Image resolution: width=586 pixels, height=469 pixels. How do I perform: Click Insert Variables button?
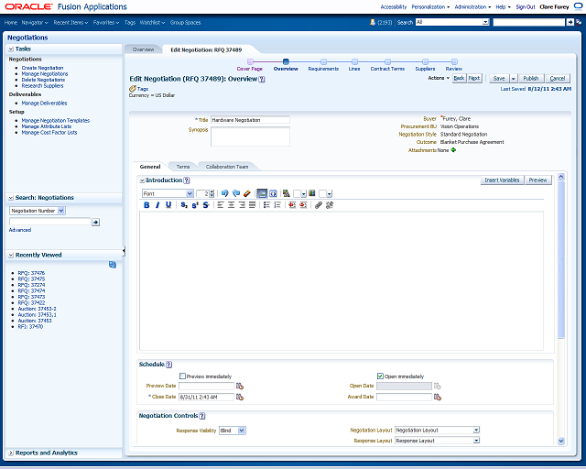502,180
